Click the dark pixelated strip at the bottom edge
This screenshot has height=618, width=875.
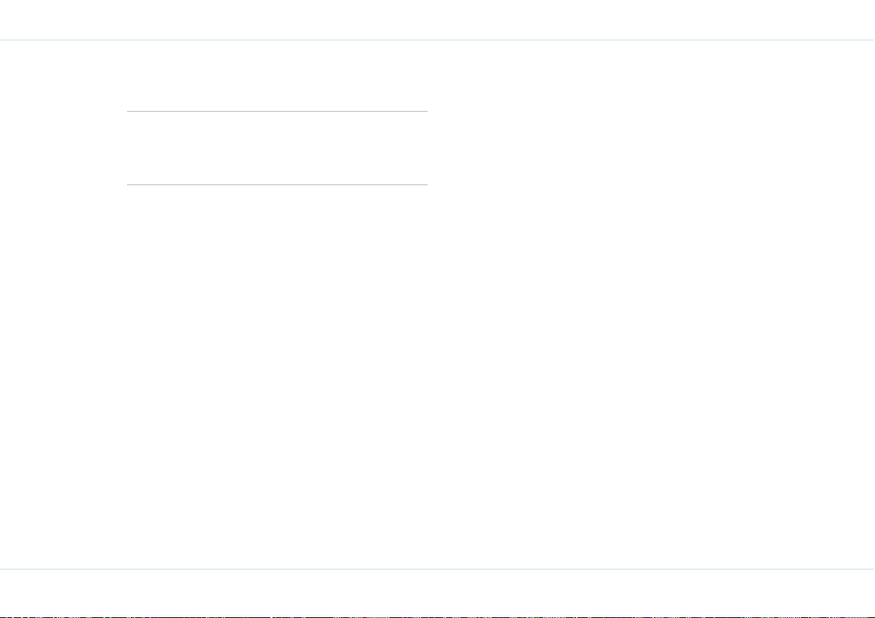point(438,617)
